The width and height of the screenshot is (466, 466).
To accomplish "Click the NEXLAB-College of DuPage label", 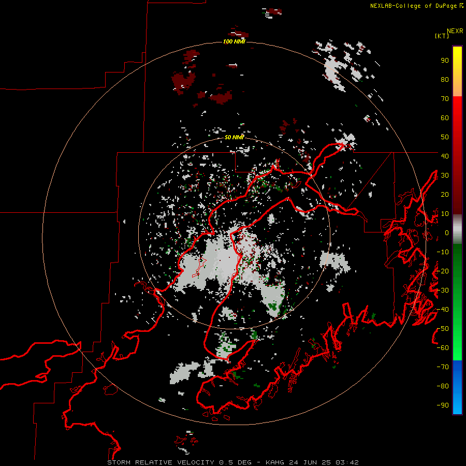I will coord(413,6).
